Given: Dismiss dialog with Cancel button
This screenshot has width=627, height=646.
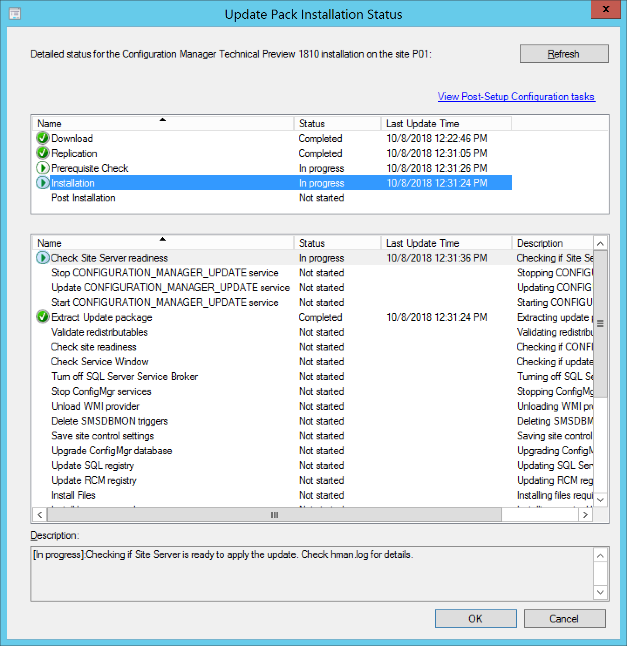Looking at the screenshot, I should (565, 619).
